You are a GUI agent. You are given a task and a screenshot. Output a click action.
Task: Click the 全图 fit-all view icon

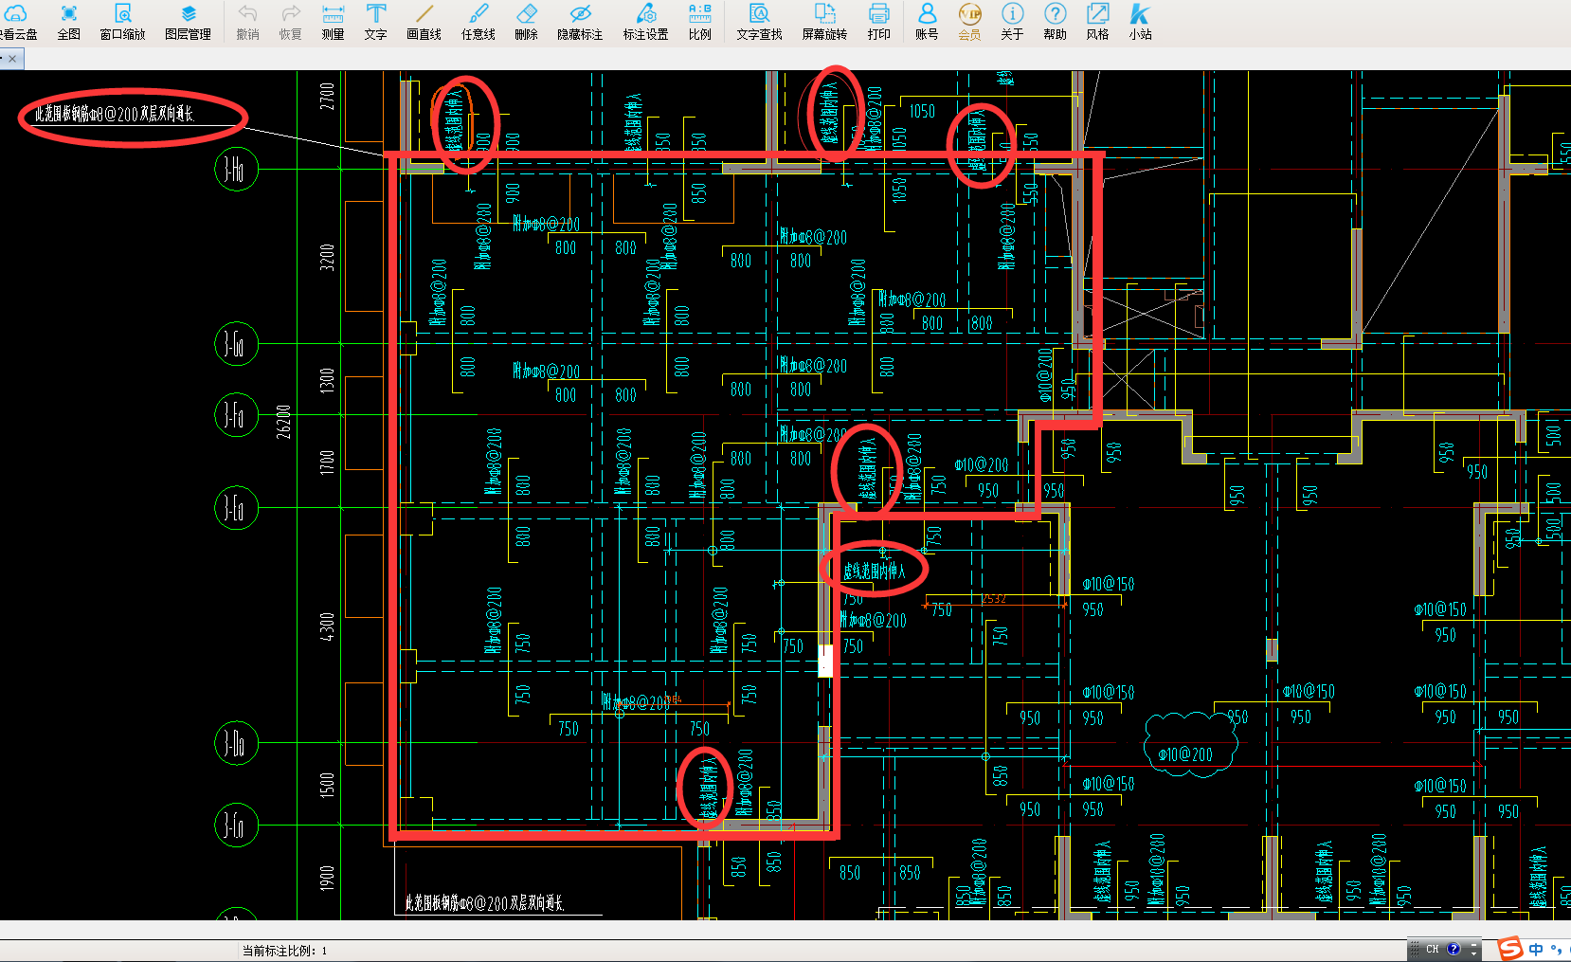(68, 22)
